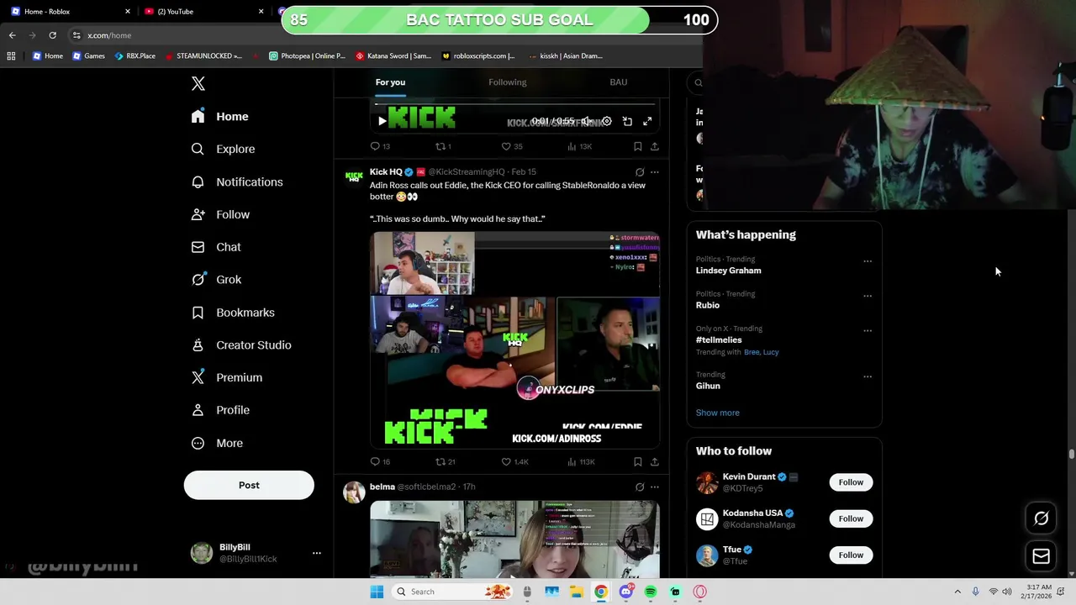This screenshot has height=605, width=1076.
Task: Open the floating Grok button
Action: (1041, 518)
